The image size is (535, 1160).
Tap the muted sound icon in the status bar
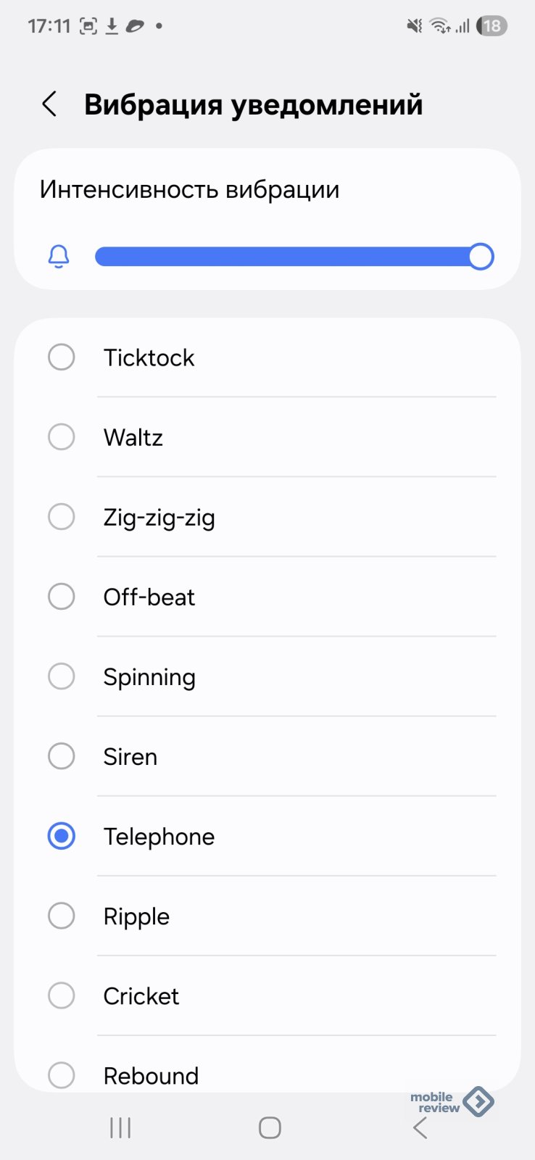[x=414, y=26]
